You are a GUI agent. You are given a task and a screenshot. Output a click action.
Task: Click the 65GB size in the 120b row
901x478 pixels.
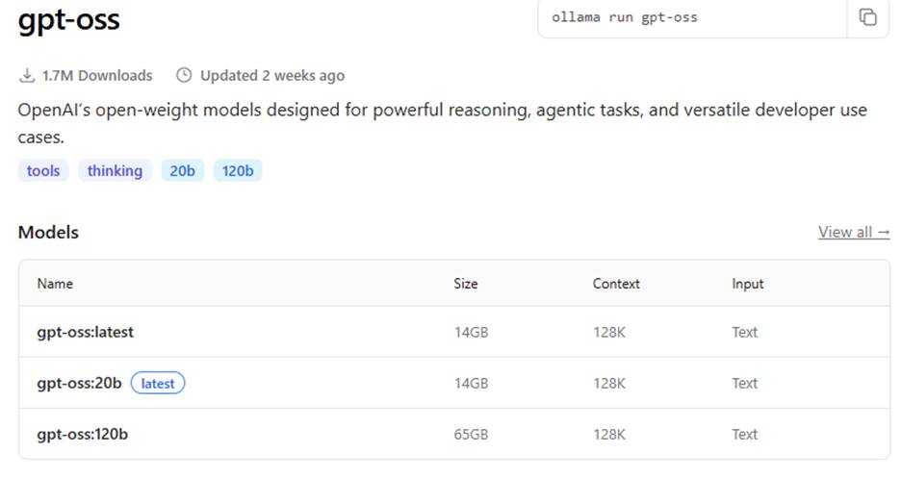[472, 434]
